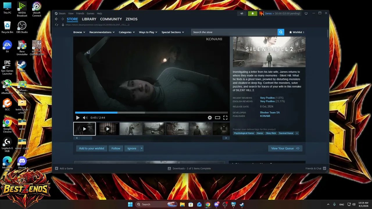Screen dimensions: 372x209
Task: Open the green notifications bell
Action: [253, 13]
